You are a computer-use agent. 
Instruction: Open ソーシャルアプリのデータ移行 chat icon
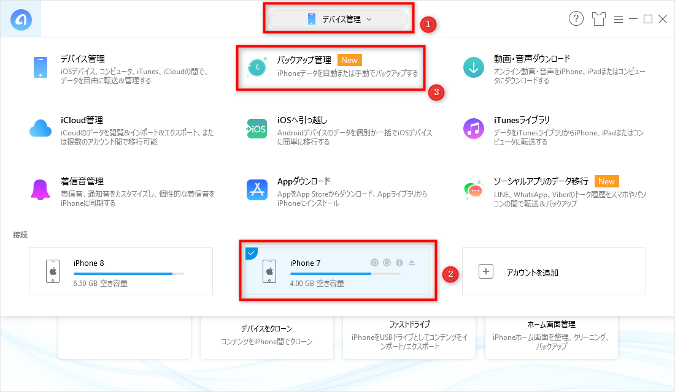(474, 190)
